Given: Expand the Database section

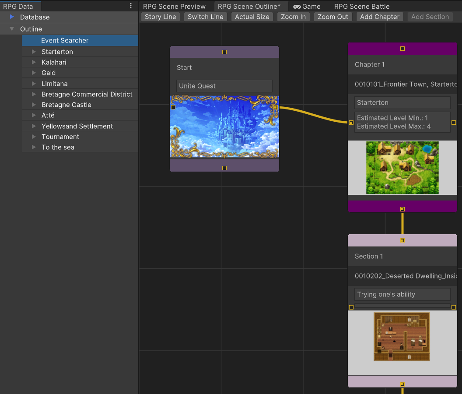Looking at the screenshot, I should [12, 17].
